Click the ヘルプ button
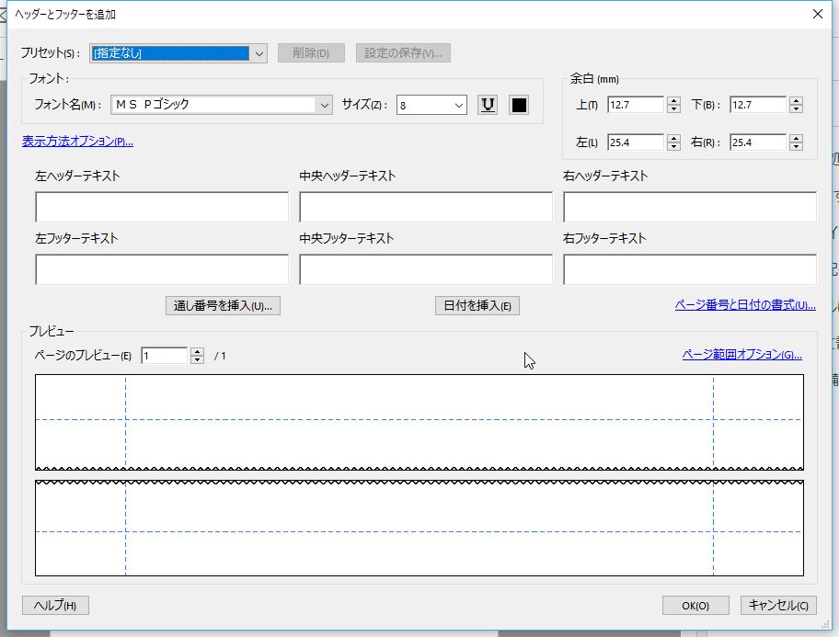 [x=55, y=606]
